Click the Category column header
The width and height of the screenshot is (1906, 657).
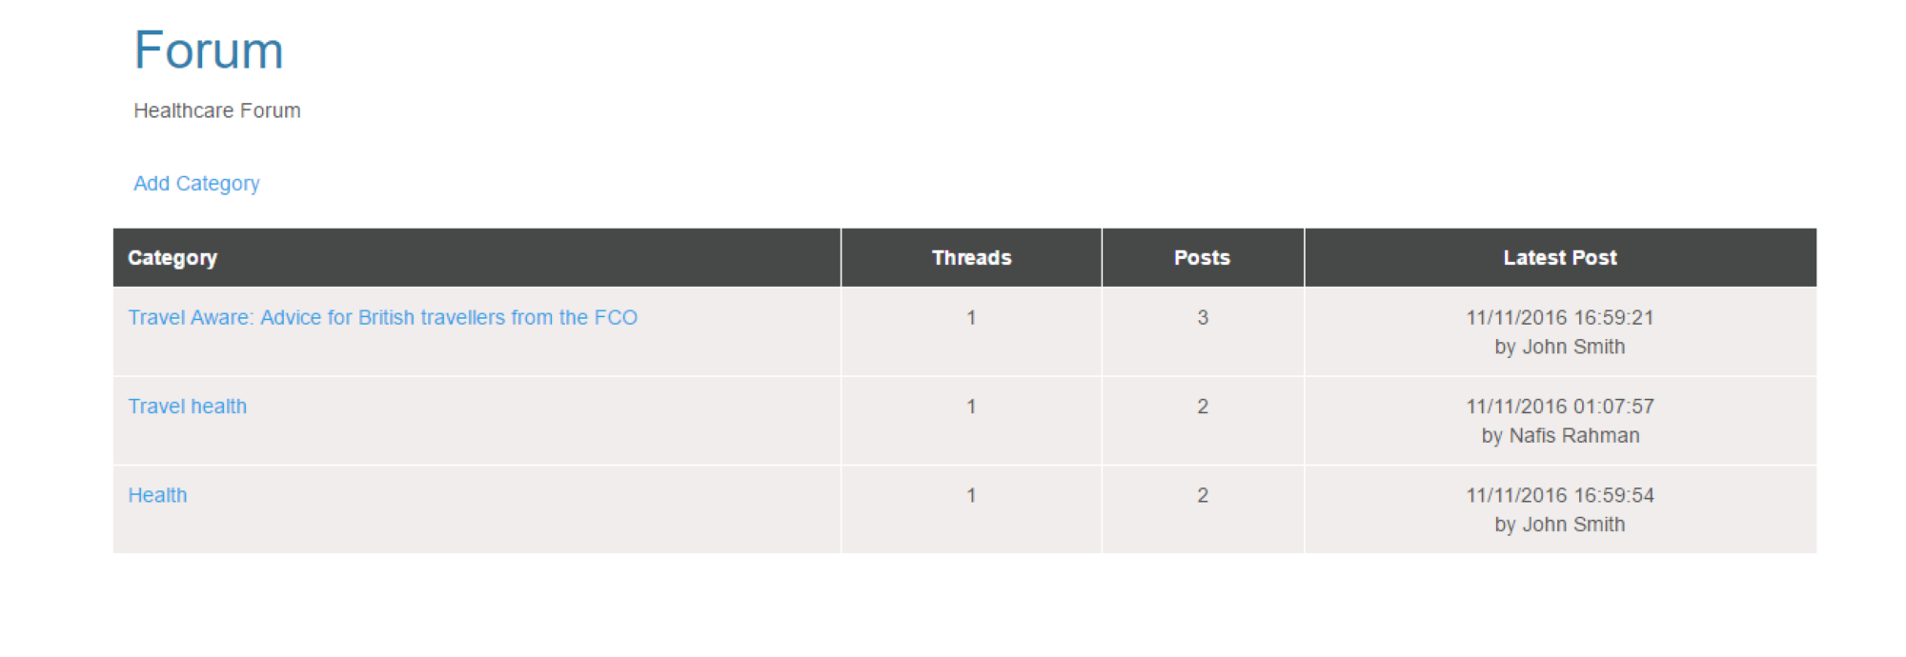tap(172, 258)
